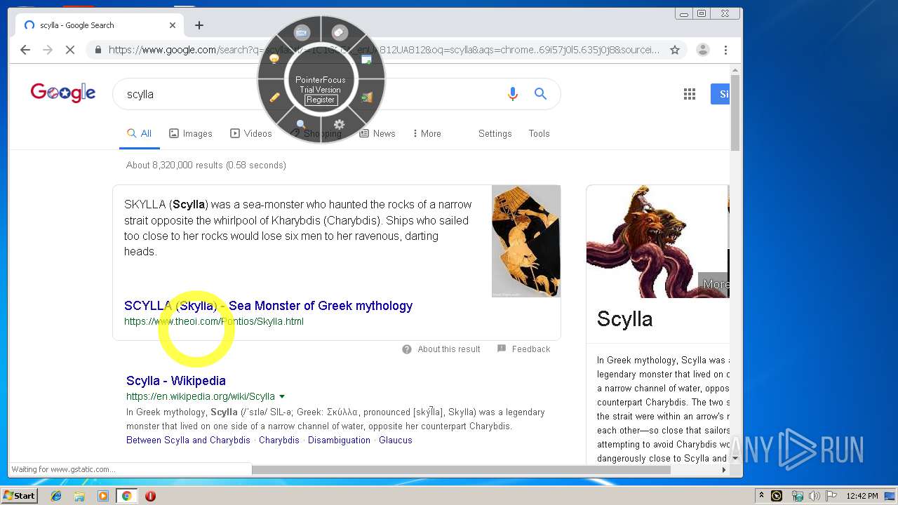Click the blue search magnifier button
The height and width of the screenshot is (505, 898).
[540, 94]
